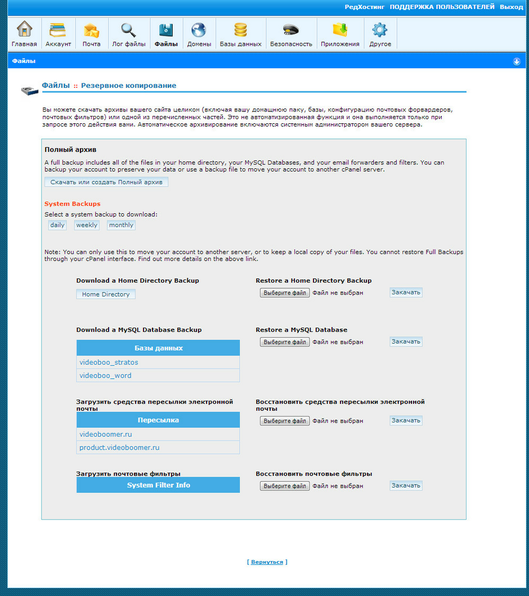Follow the Файлы breadcrumb link
This screenshot has width=529, height=596.
click(56, 85)
